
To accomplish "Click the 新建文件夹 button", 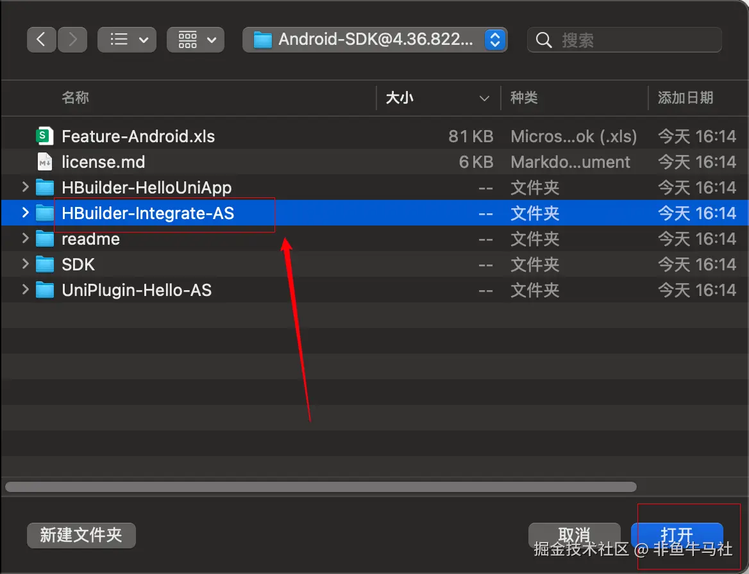I will pos(81,536).
